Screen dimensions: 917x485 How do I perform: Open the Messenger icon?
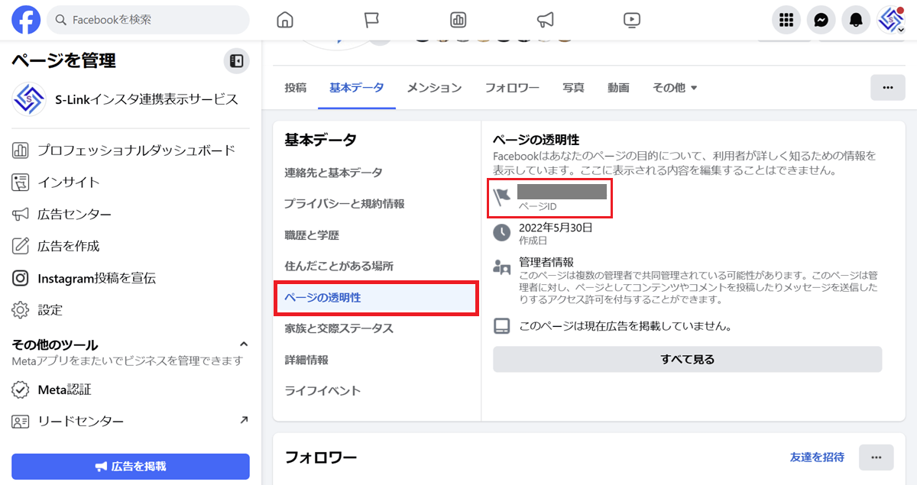(x=821, y=21)
